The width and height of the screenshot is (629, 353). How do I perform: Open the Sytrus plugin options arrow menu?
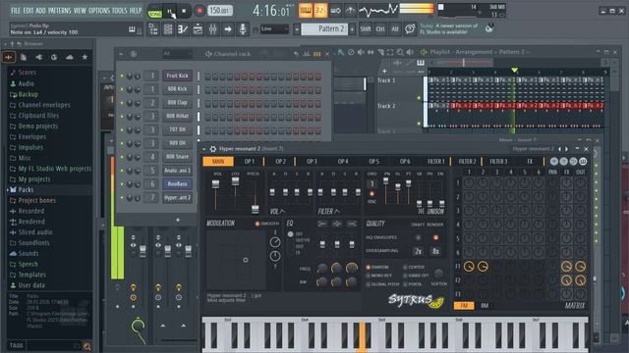pos(204,149)
